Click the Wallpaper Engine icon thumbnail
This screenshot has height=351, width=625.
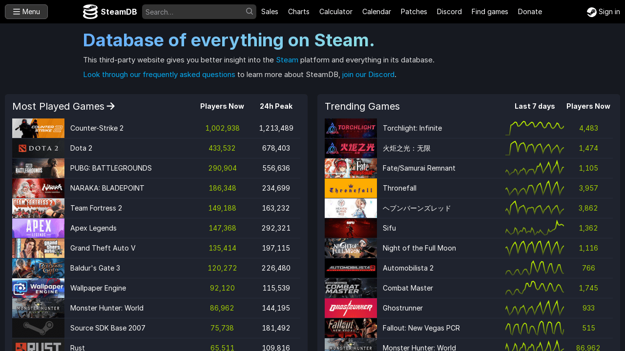(x=38, y=288)
